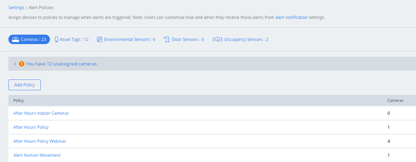Expand the unassigned cameras chevron
The image size is (416, 162).
pyautogui.click(x=15, y=64)
